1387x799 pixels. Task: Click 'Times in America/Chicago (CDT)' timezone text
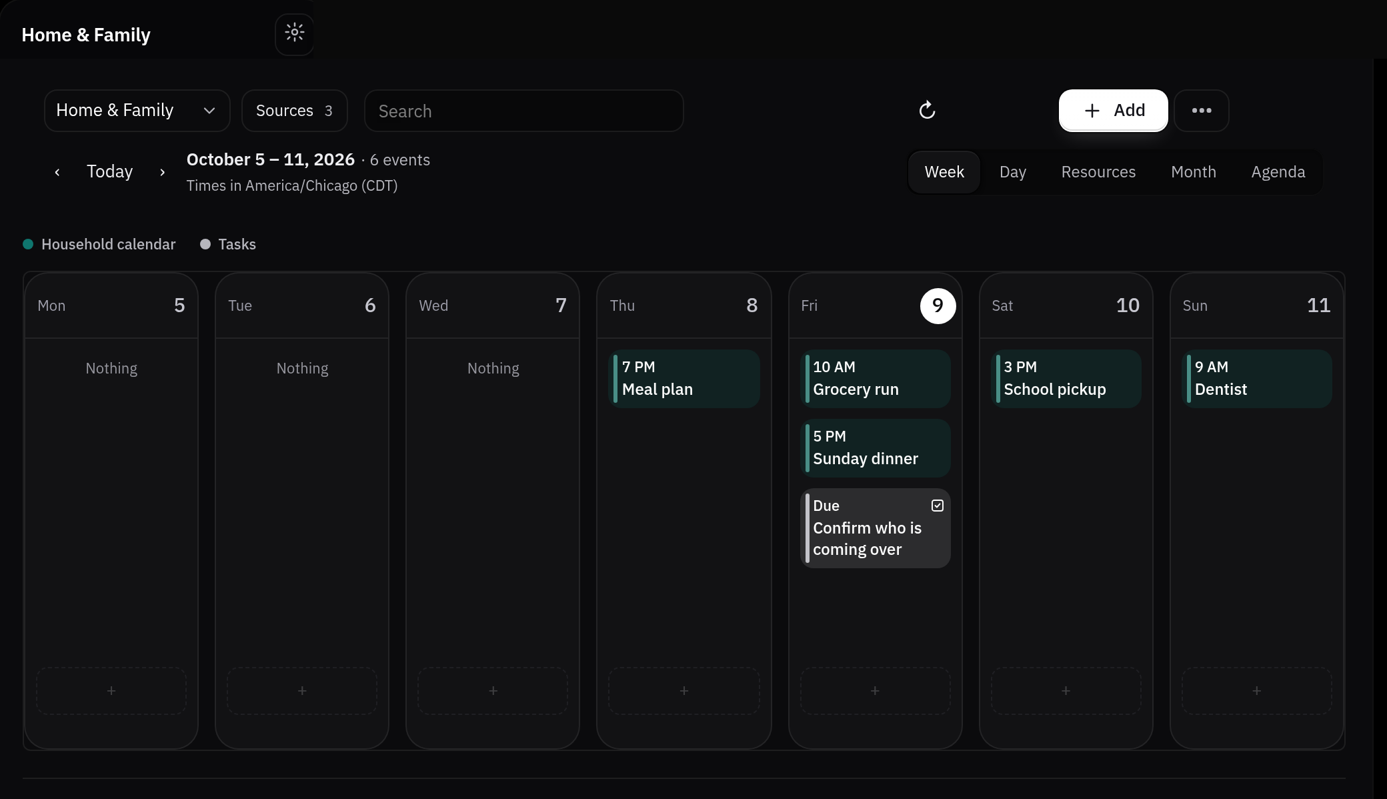pos(292,186)
